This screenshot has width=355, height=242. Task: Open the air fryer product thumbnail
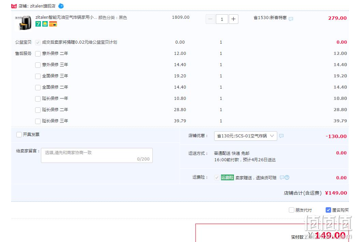(23, 22)
